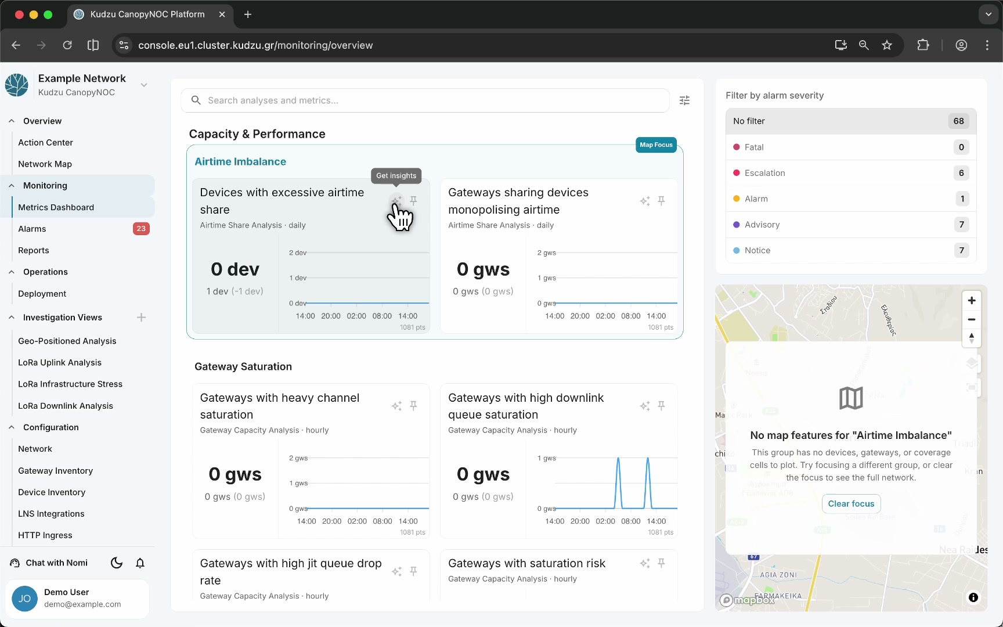
Task: Pin Devices with excessive airtime share card
Action: pyautogui.click(x=413, y=200)
